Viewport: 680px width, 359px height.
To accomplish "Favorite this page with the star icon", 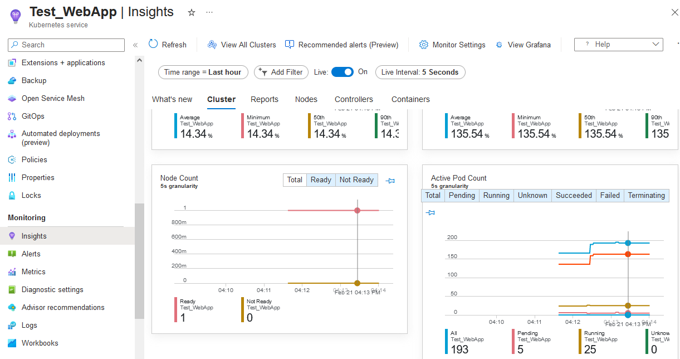I will coord(192,12).
